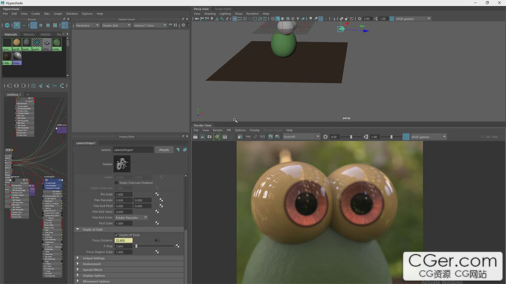The image size is (506, 284).
Task: Click the Focus Distance input field
Action: [124, 240]
